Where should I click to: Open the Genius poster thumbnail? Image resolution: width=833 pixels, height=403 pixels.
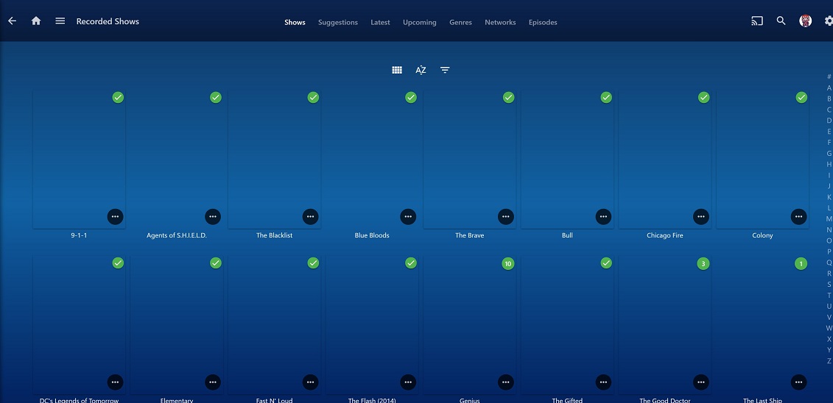tap(470, 325)
